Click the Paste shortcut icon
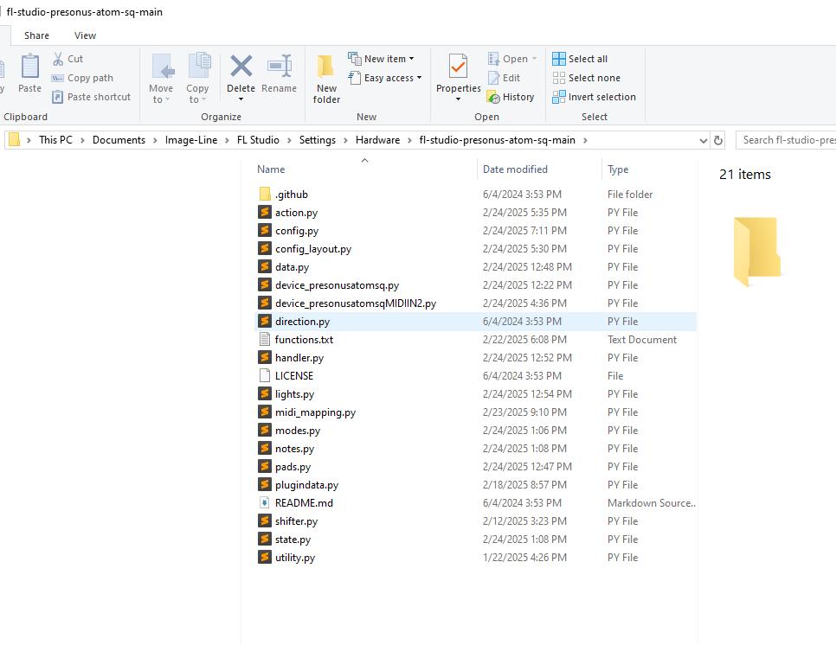Image resolution: width=836 pixels, height=645 pixels. [58, 97]
